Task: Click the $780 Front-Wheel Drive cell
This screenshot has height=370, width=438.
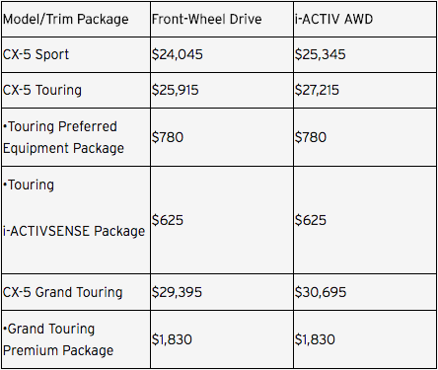Action: click(x=222, y=137)
